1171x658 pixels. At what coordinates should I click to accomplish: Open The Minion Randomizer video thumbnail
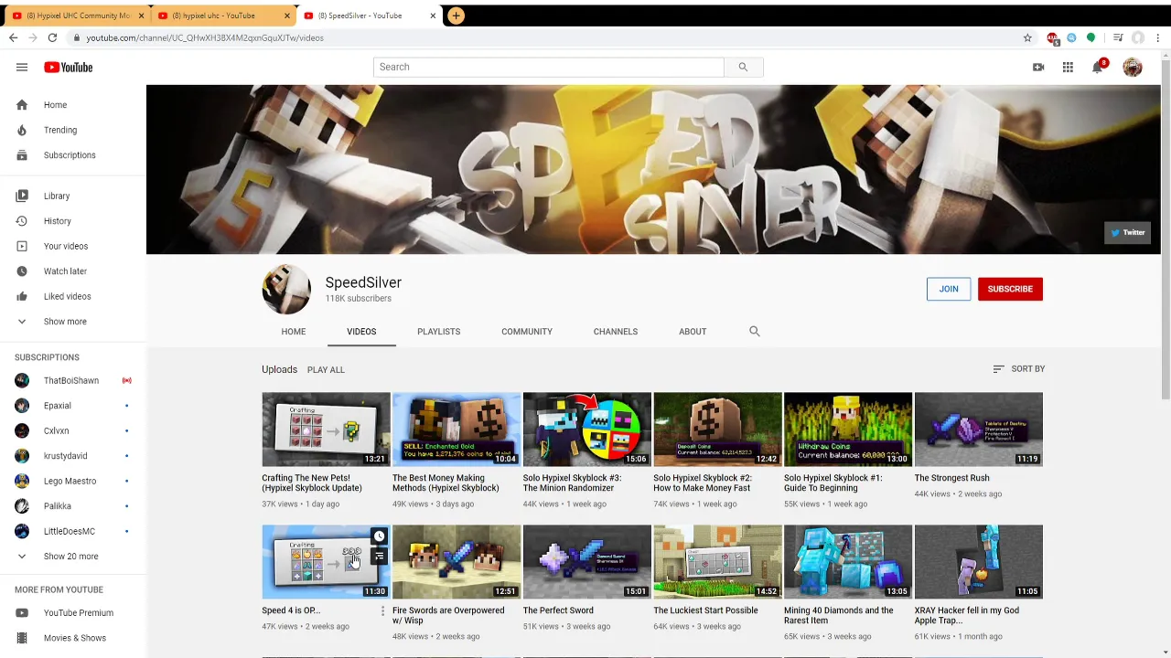pos(587,430)
